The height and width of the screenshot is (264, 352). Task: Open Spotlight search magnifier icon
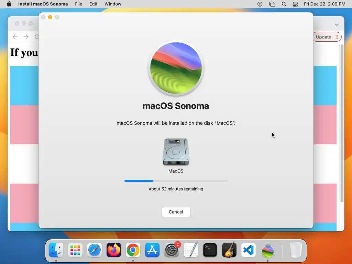284,4
